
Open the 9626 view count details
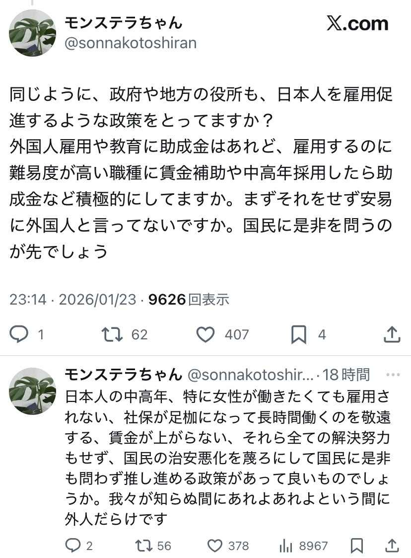pyautogui.click(x=189, y=299)
